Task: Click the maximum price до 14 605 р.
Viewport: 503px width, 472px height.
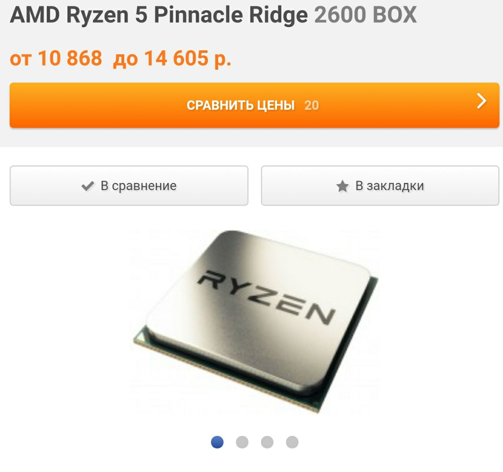Action: (172, 59)
